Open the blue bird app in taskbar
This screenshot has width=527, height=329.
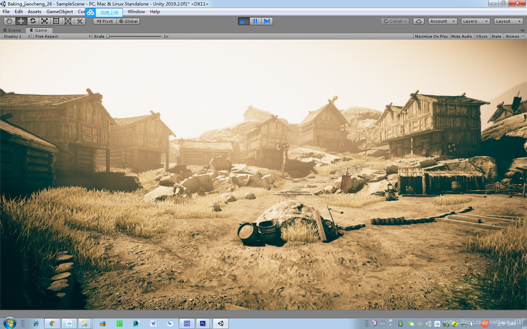(153, 324)
